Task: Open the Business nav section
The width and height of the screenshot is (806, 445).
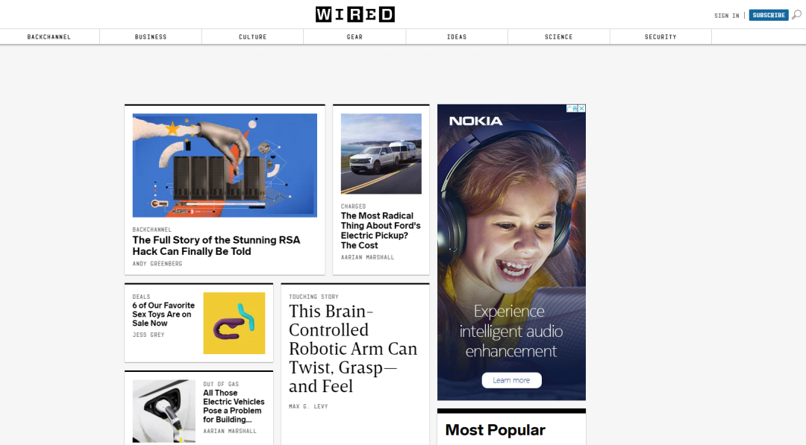Action: pyautogui.click(x=151, y=37)
